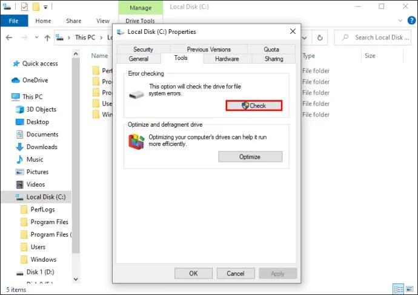Image resolution: width=418 pixels, height=295 pixels.
Task: Click the Up one level arrow
Action: coord(47,38)
